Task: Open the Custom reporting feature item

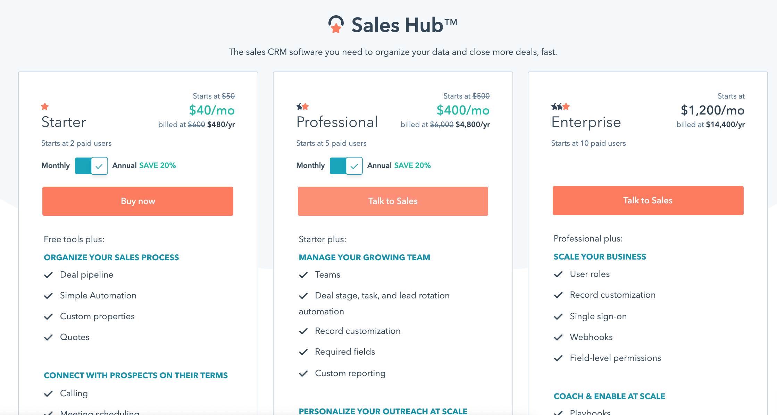Action: click(350, 373)
